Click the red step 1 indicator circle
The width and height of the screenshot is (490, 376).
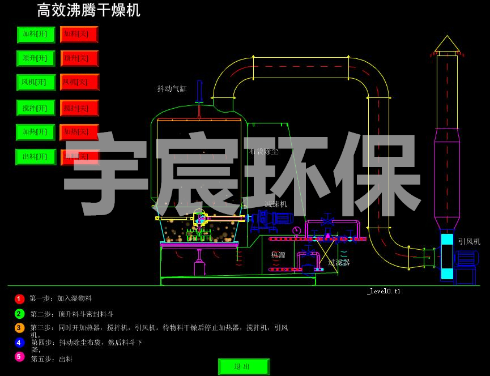pos(20,299)
